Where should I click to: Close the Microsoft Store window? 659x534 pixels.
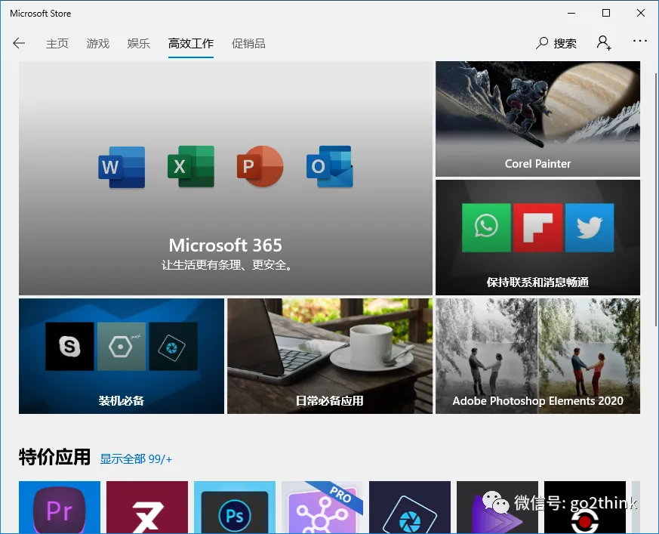point(641,13)
